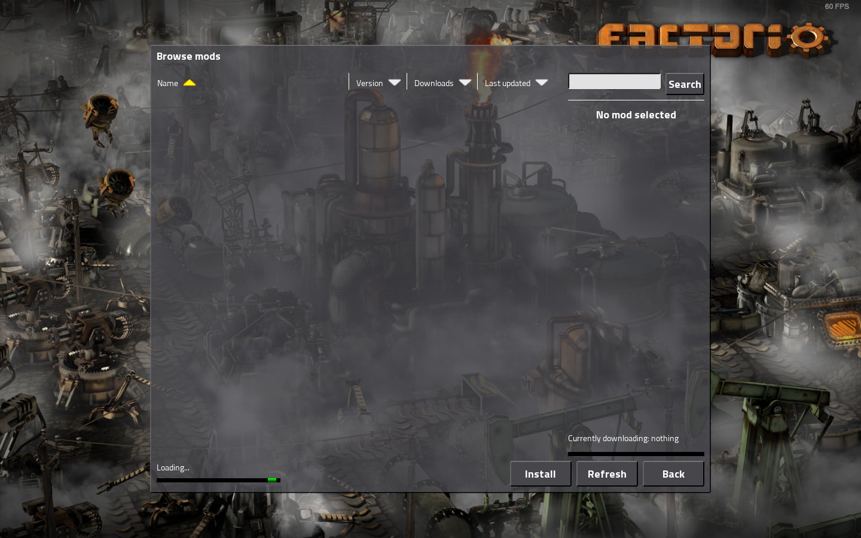The height and width of the screenshot is (538, 861).
Task: Click the Loading progress bar
Action: coord(218,480)
